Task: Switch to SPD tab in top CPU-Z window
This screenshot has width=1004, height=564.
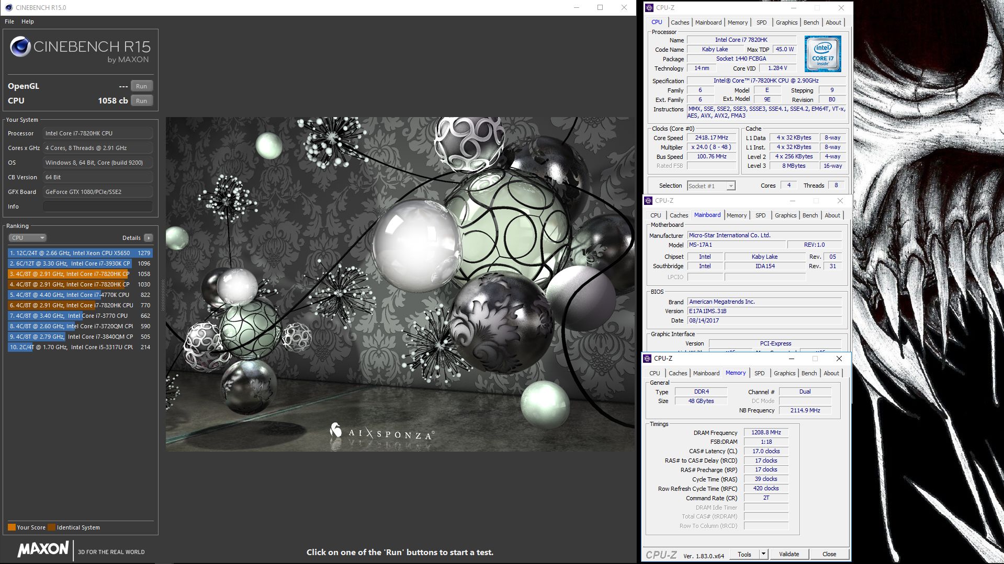Action: [762, 22]
